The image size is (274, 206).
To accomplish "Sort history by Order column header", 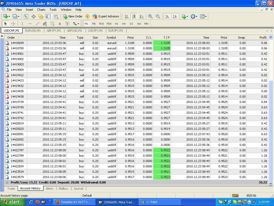I will (16, 38).
